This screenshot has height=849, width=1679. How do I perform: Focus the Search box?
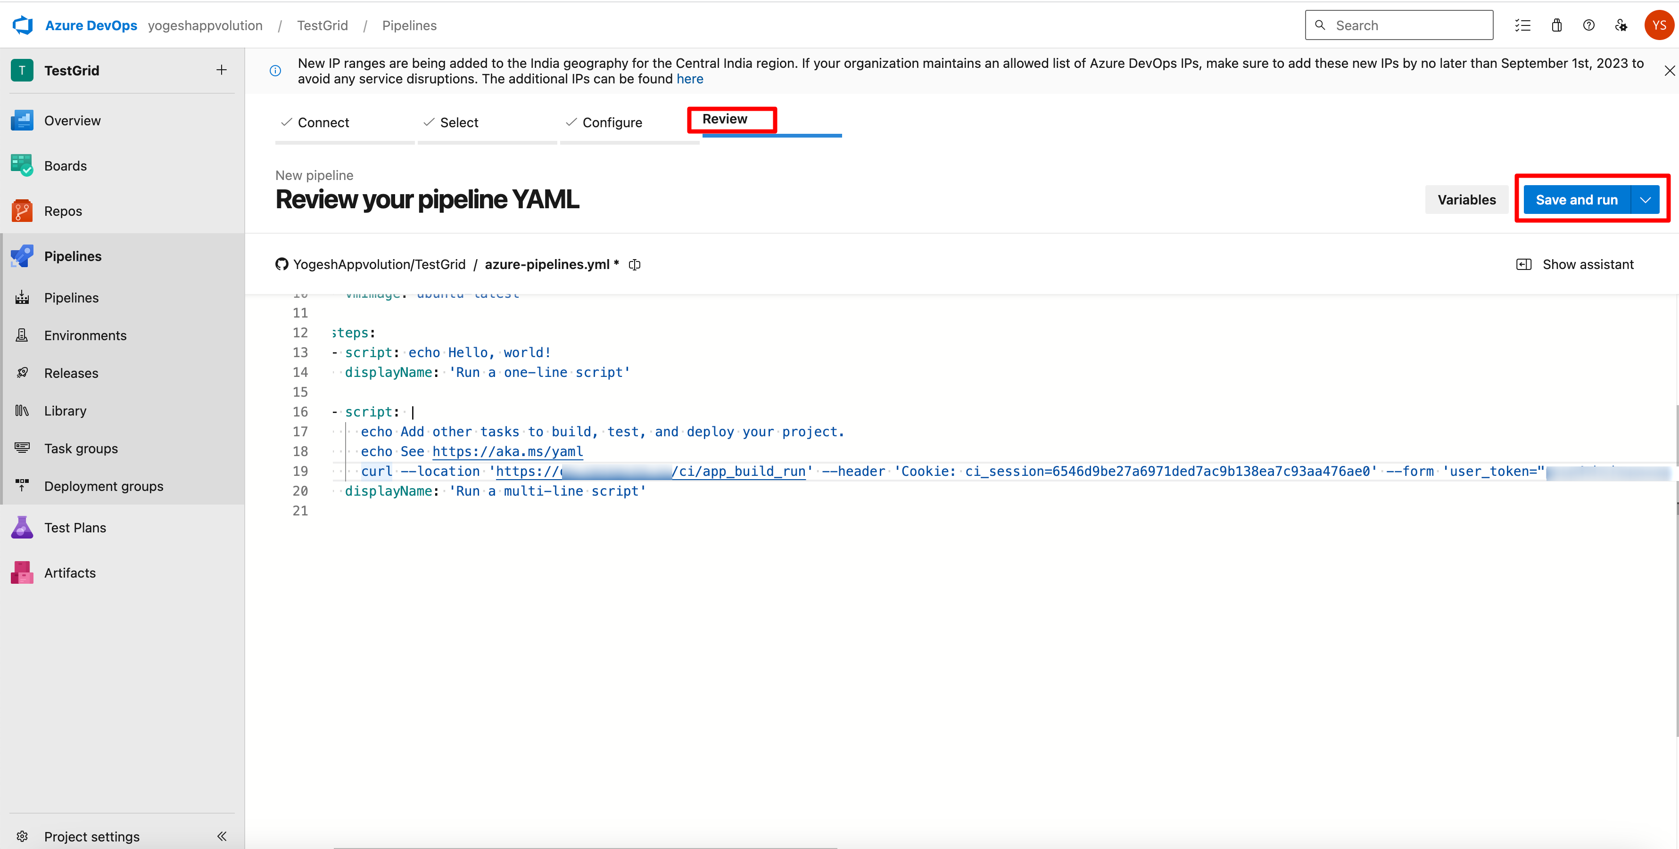[1399, 25]
